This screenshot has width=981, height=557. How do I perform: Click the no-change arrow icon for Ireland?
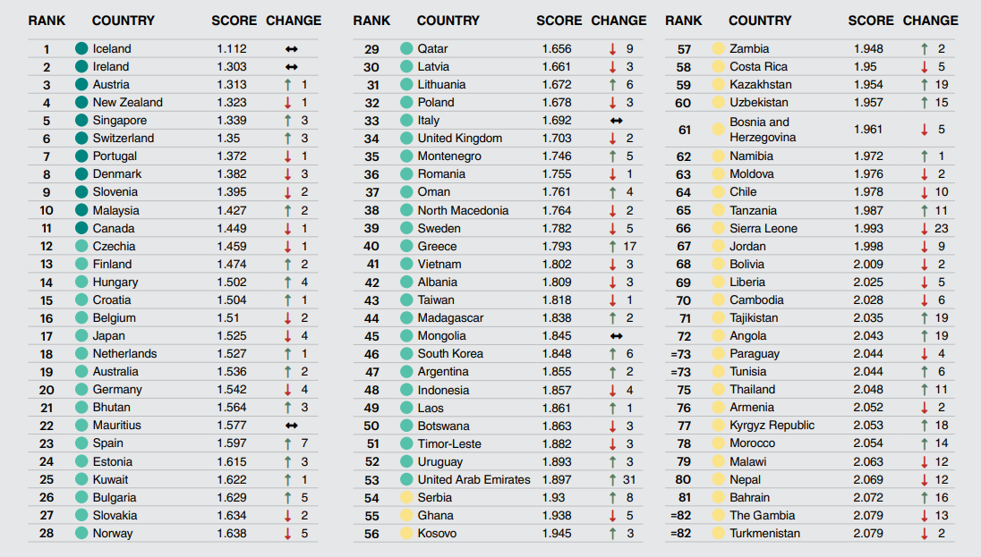[292, 67]
